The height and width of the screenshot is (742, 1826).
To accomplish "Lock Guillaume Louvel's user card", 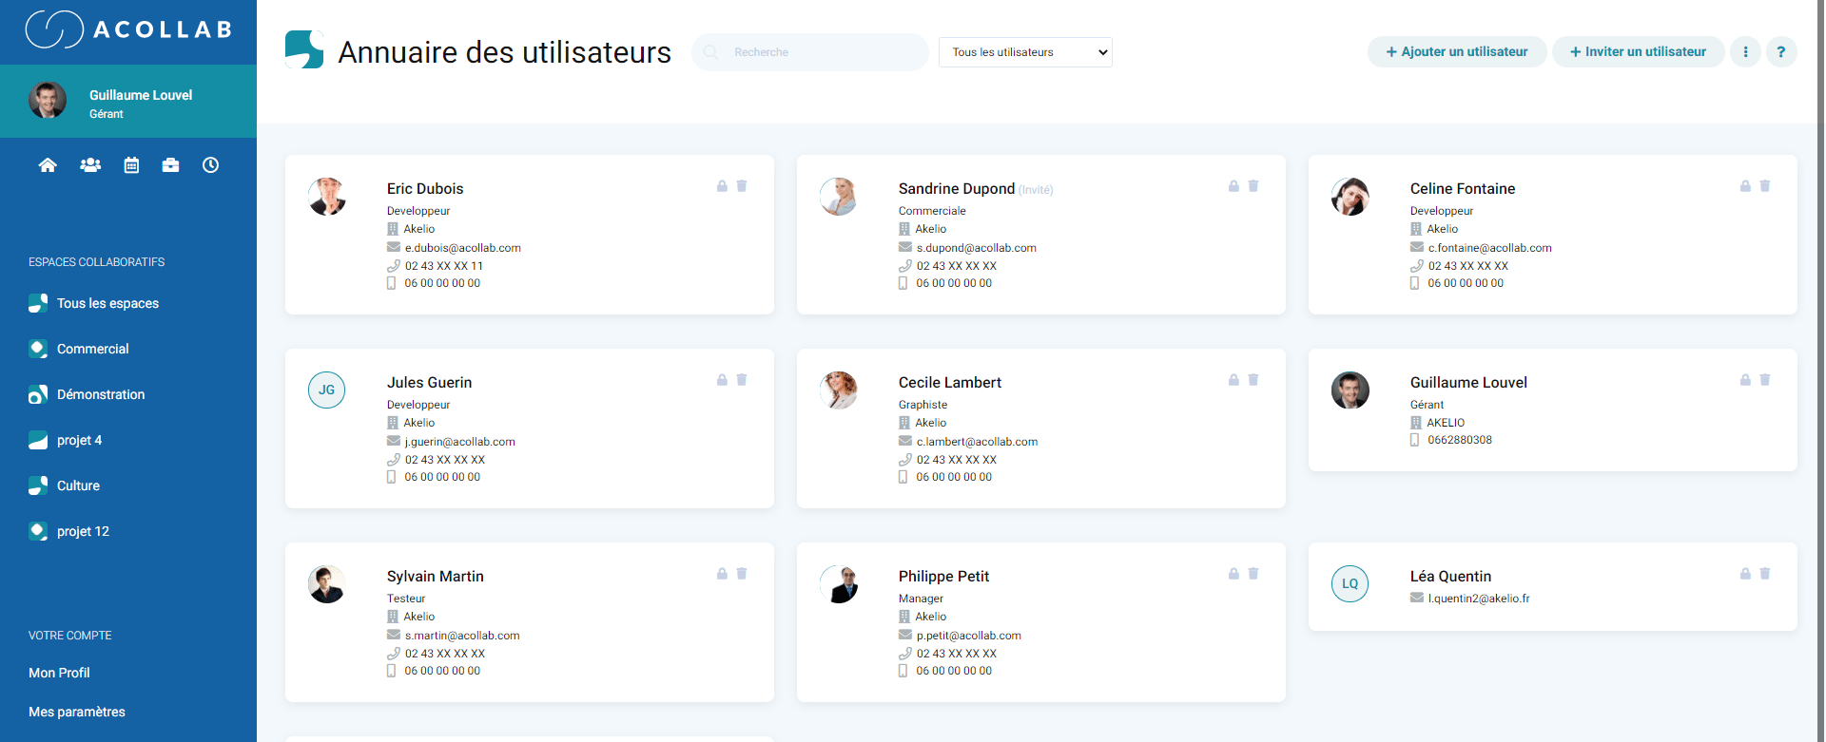I will click(1745, 379).
